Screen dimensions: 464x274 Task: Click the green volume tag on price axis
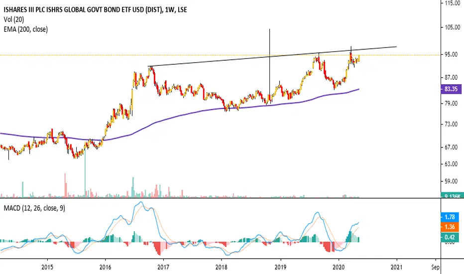click(451, 196)
